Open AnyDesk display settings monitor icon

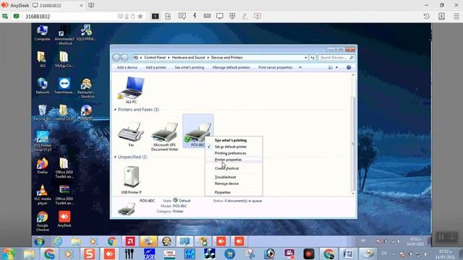pyautogui.click(x=220, y=16)
